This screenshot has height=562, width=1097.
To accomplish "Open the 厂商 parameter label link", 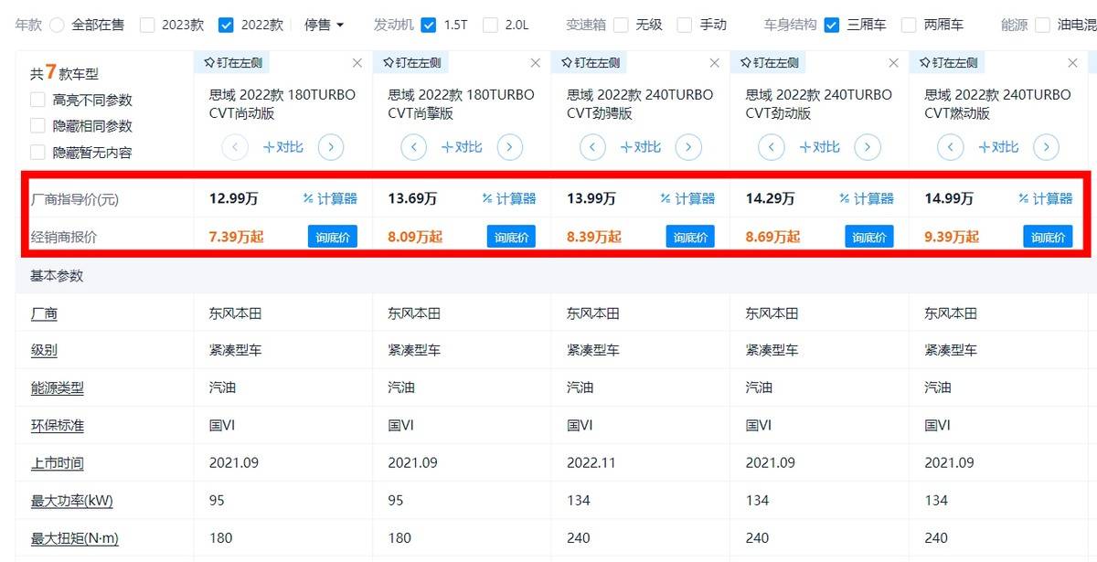I will tap(44, 314).
